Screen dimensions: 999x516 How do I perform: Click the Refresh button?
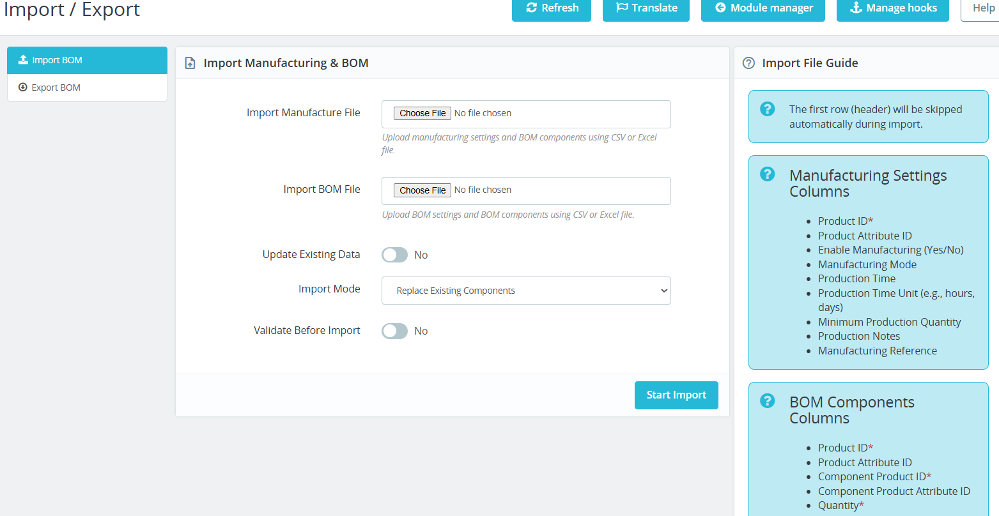pos(552,8)
